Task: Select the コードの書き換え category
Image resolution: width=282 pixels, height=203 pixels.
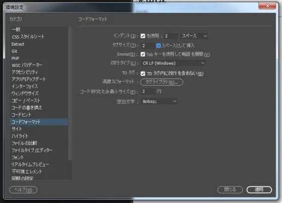Action: 39,108
